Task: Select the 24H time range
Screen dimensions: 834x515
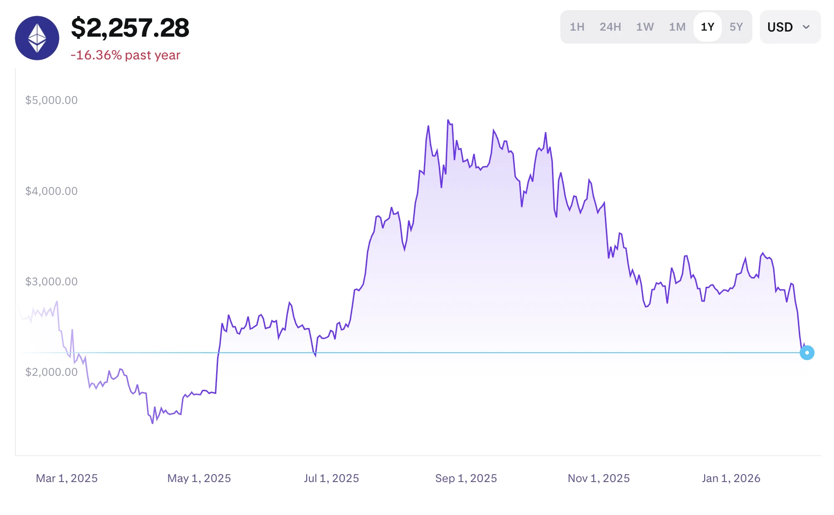Action: coord(610,27)
